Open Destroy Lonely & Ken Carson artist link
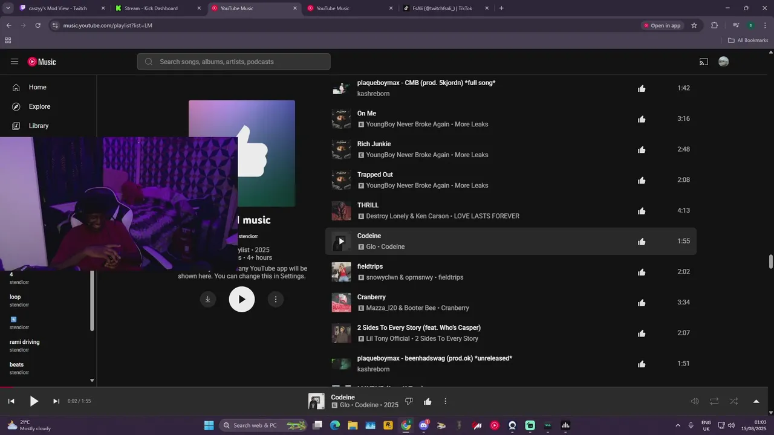 (x=408, y=216)
